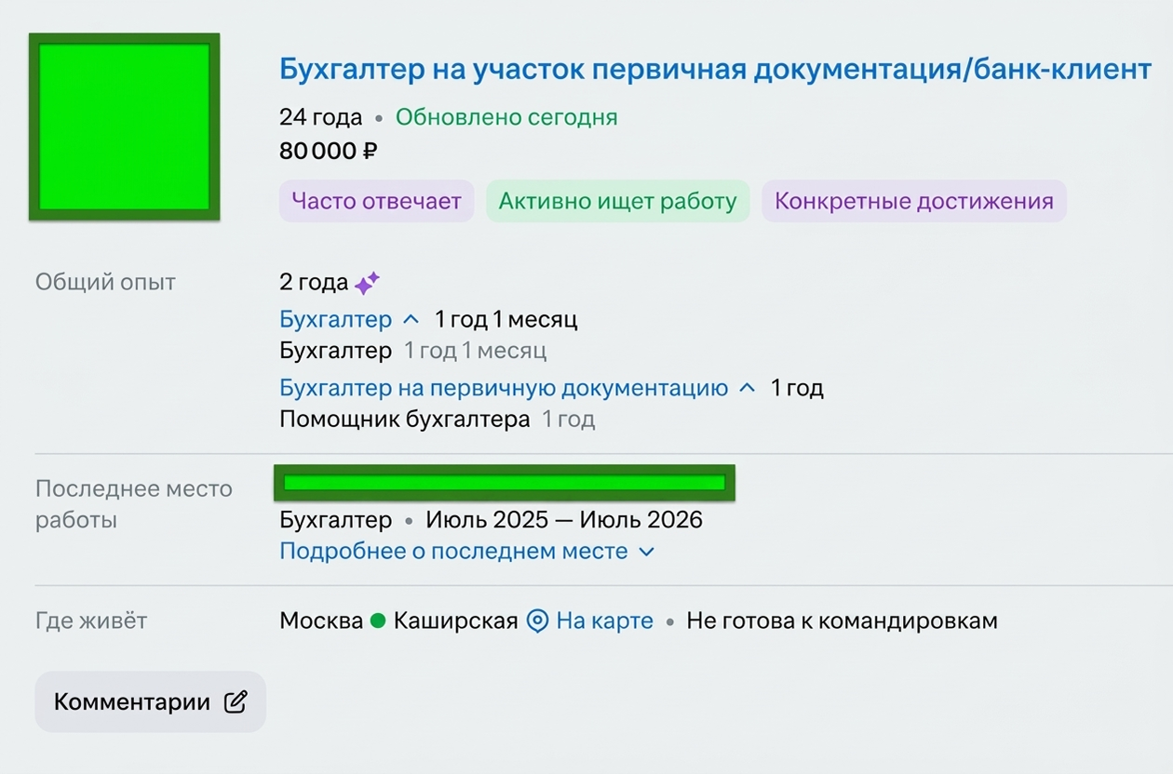Open 'Бухгалтер на первичную документацию' link
This screenshot has width=1173, height=774.
(504, 388)
